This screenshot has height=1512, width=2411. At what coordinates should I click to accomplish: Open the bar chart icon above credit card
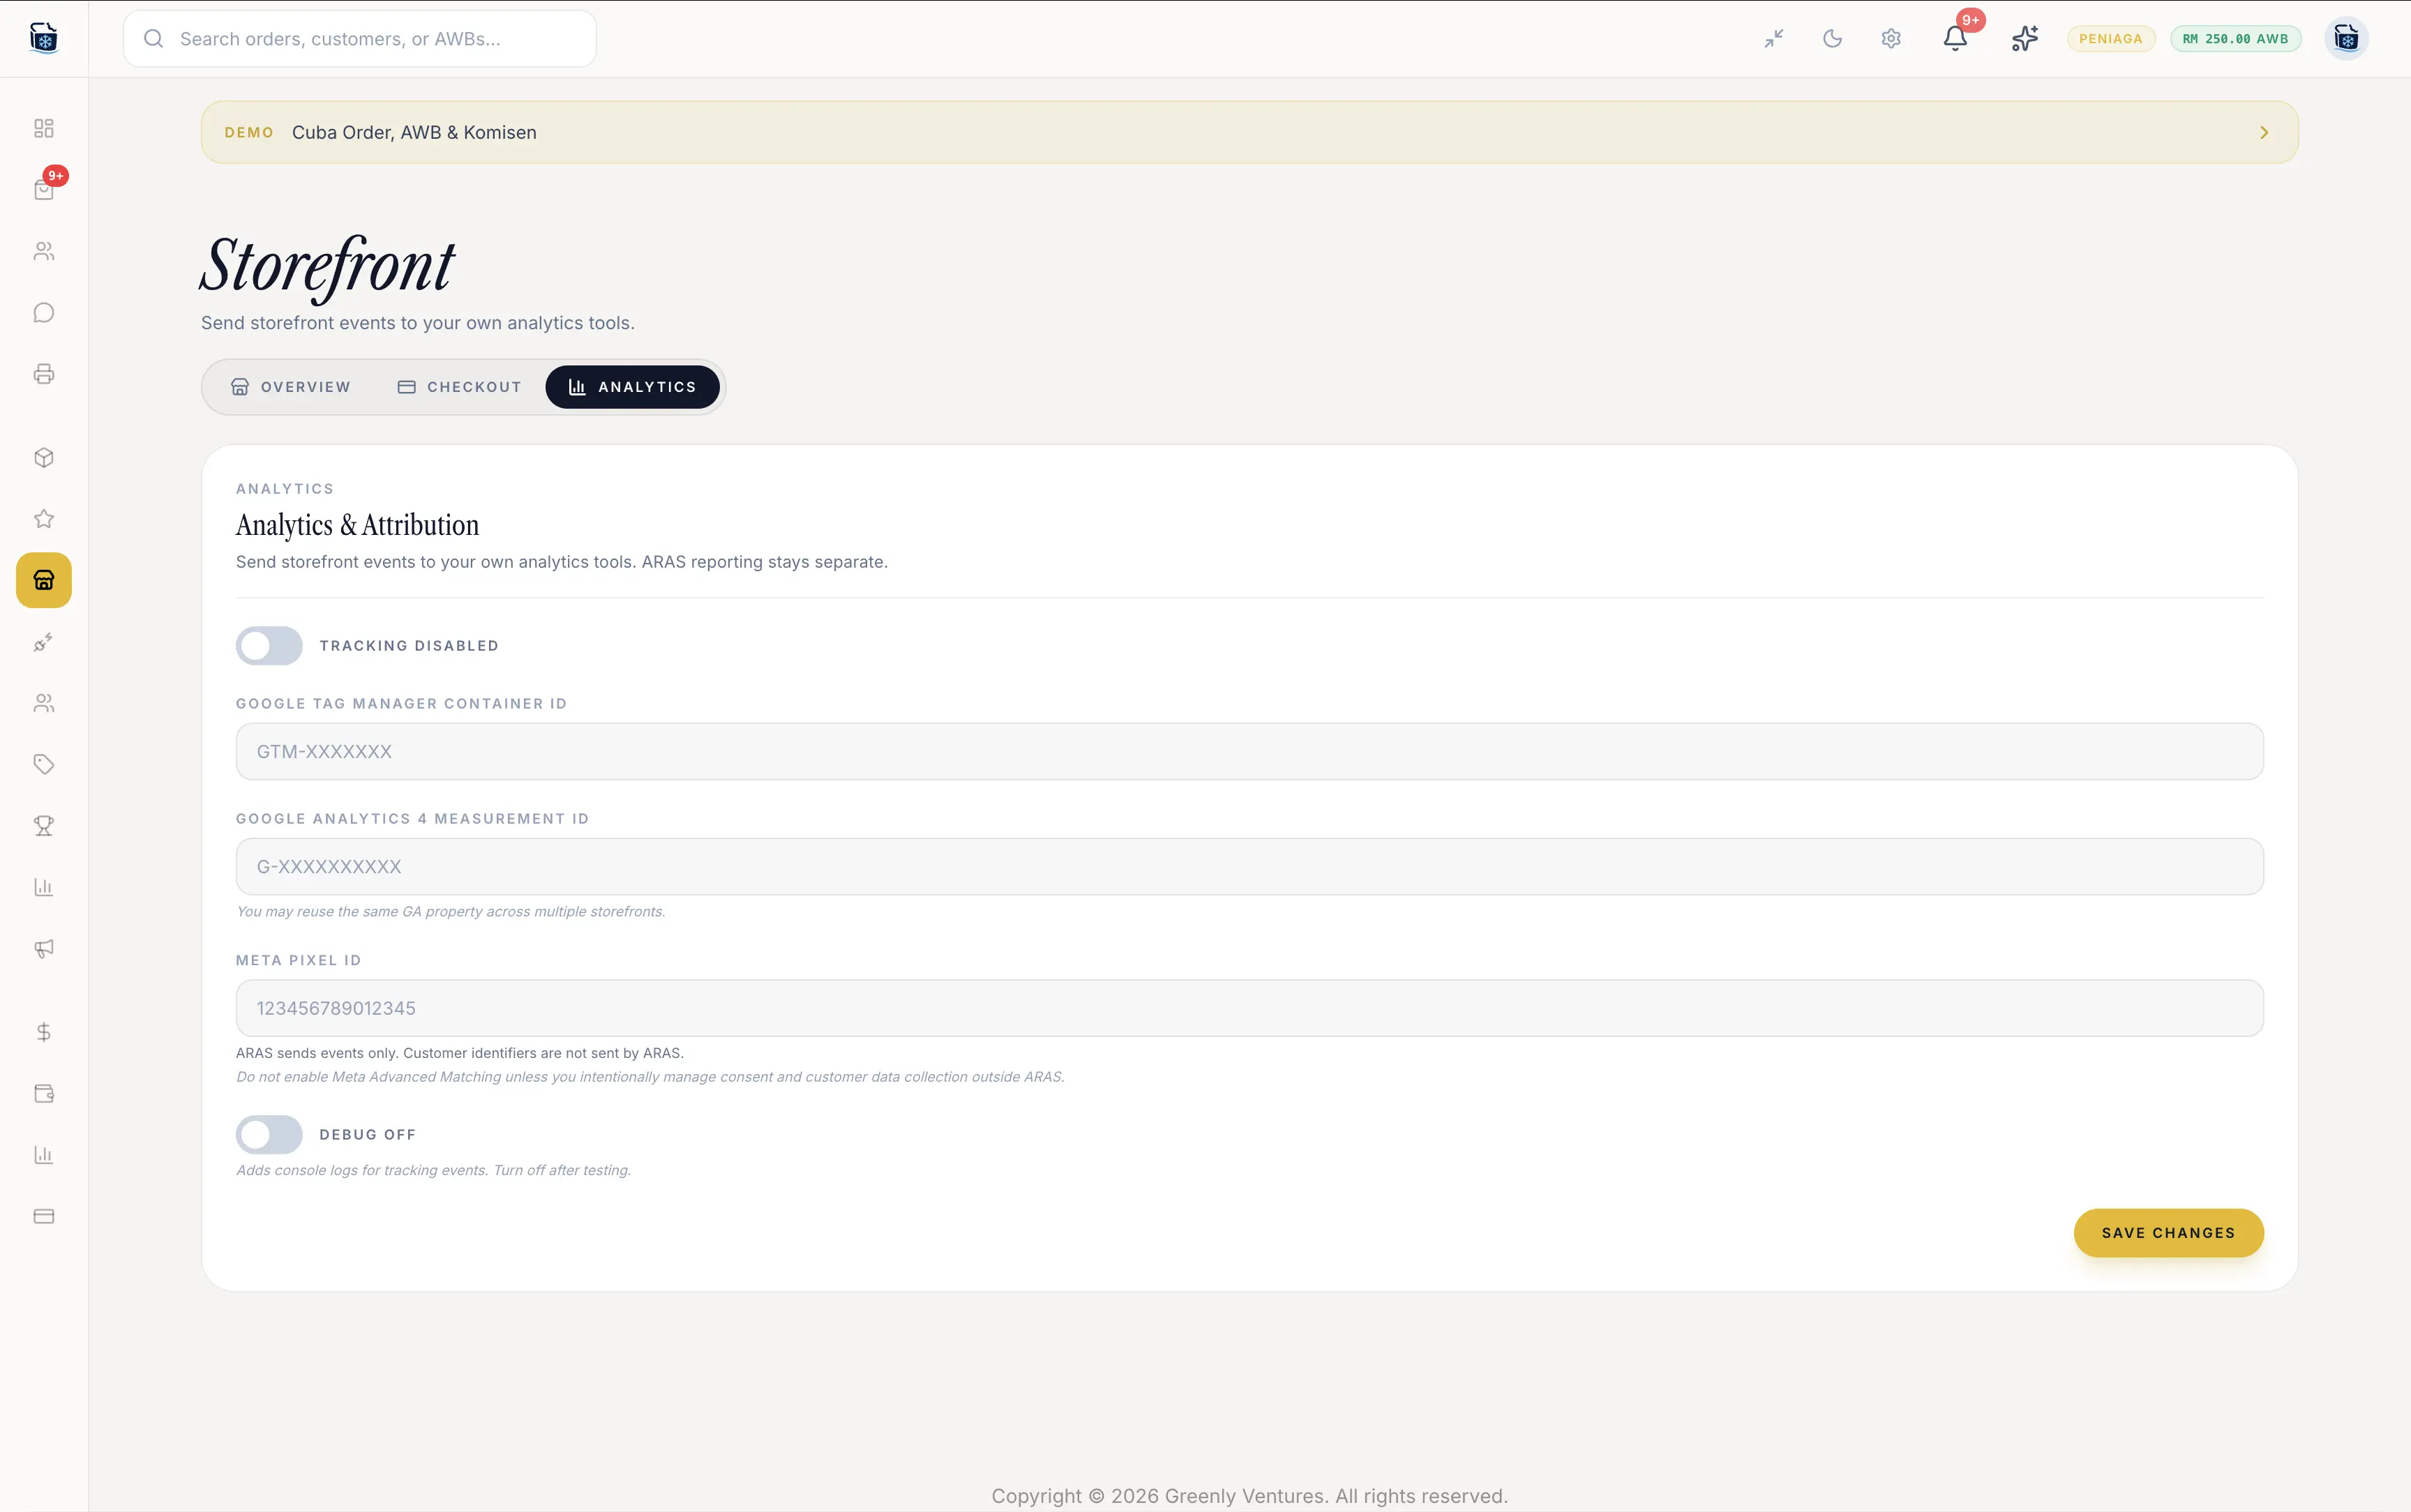coord(44,1155)
